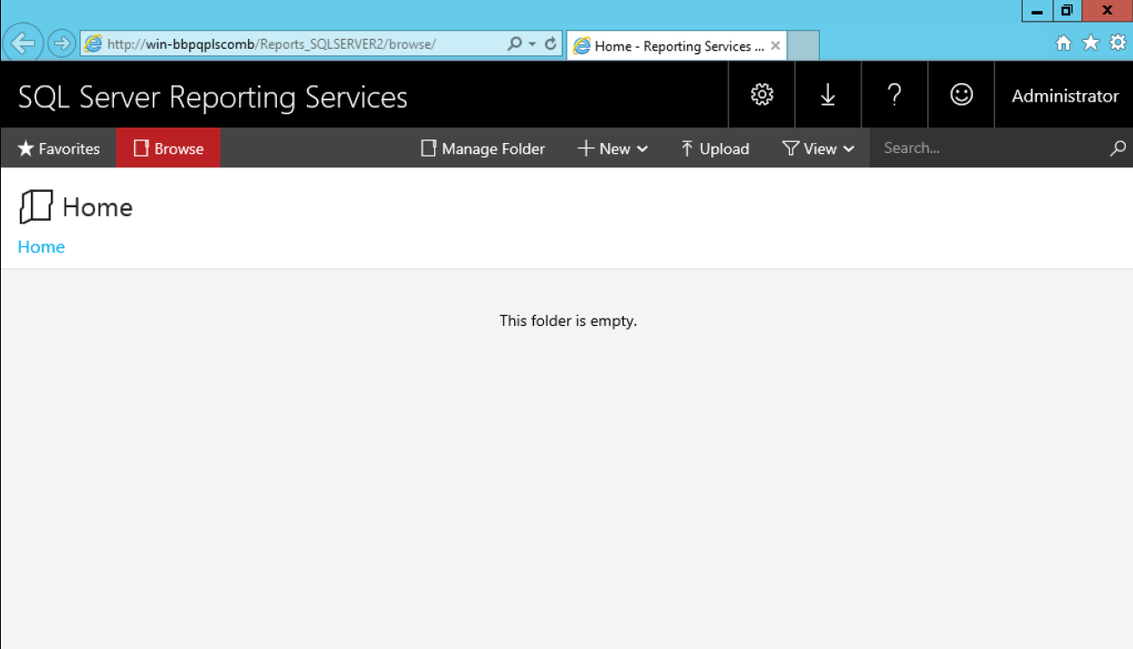Restore down the browser window
Image resolution: width=1133 pixels, height=649 pixels.
(1067, 11)
